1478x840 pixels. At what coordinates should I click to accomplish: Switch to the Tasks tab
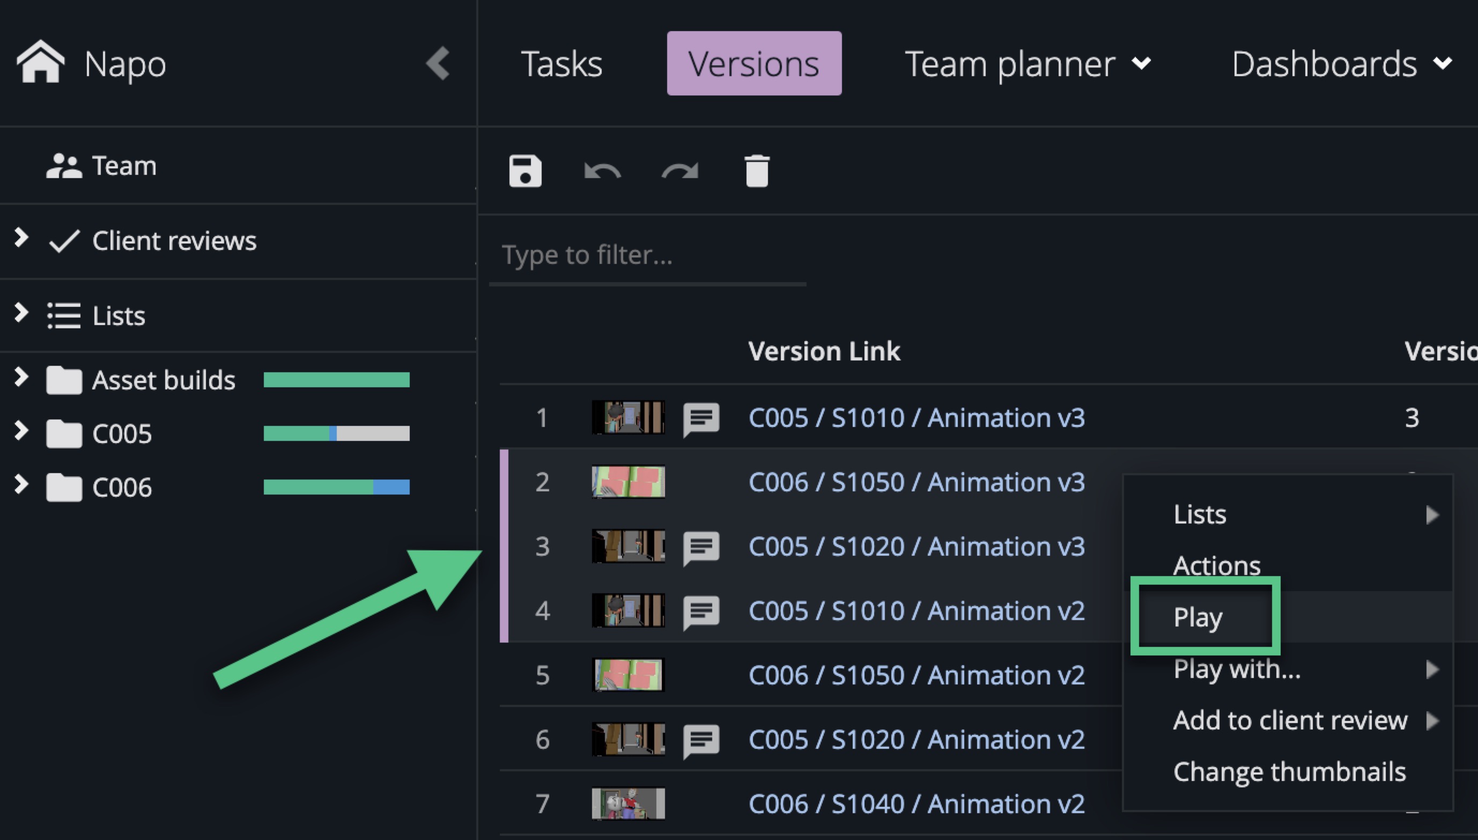561,63
